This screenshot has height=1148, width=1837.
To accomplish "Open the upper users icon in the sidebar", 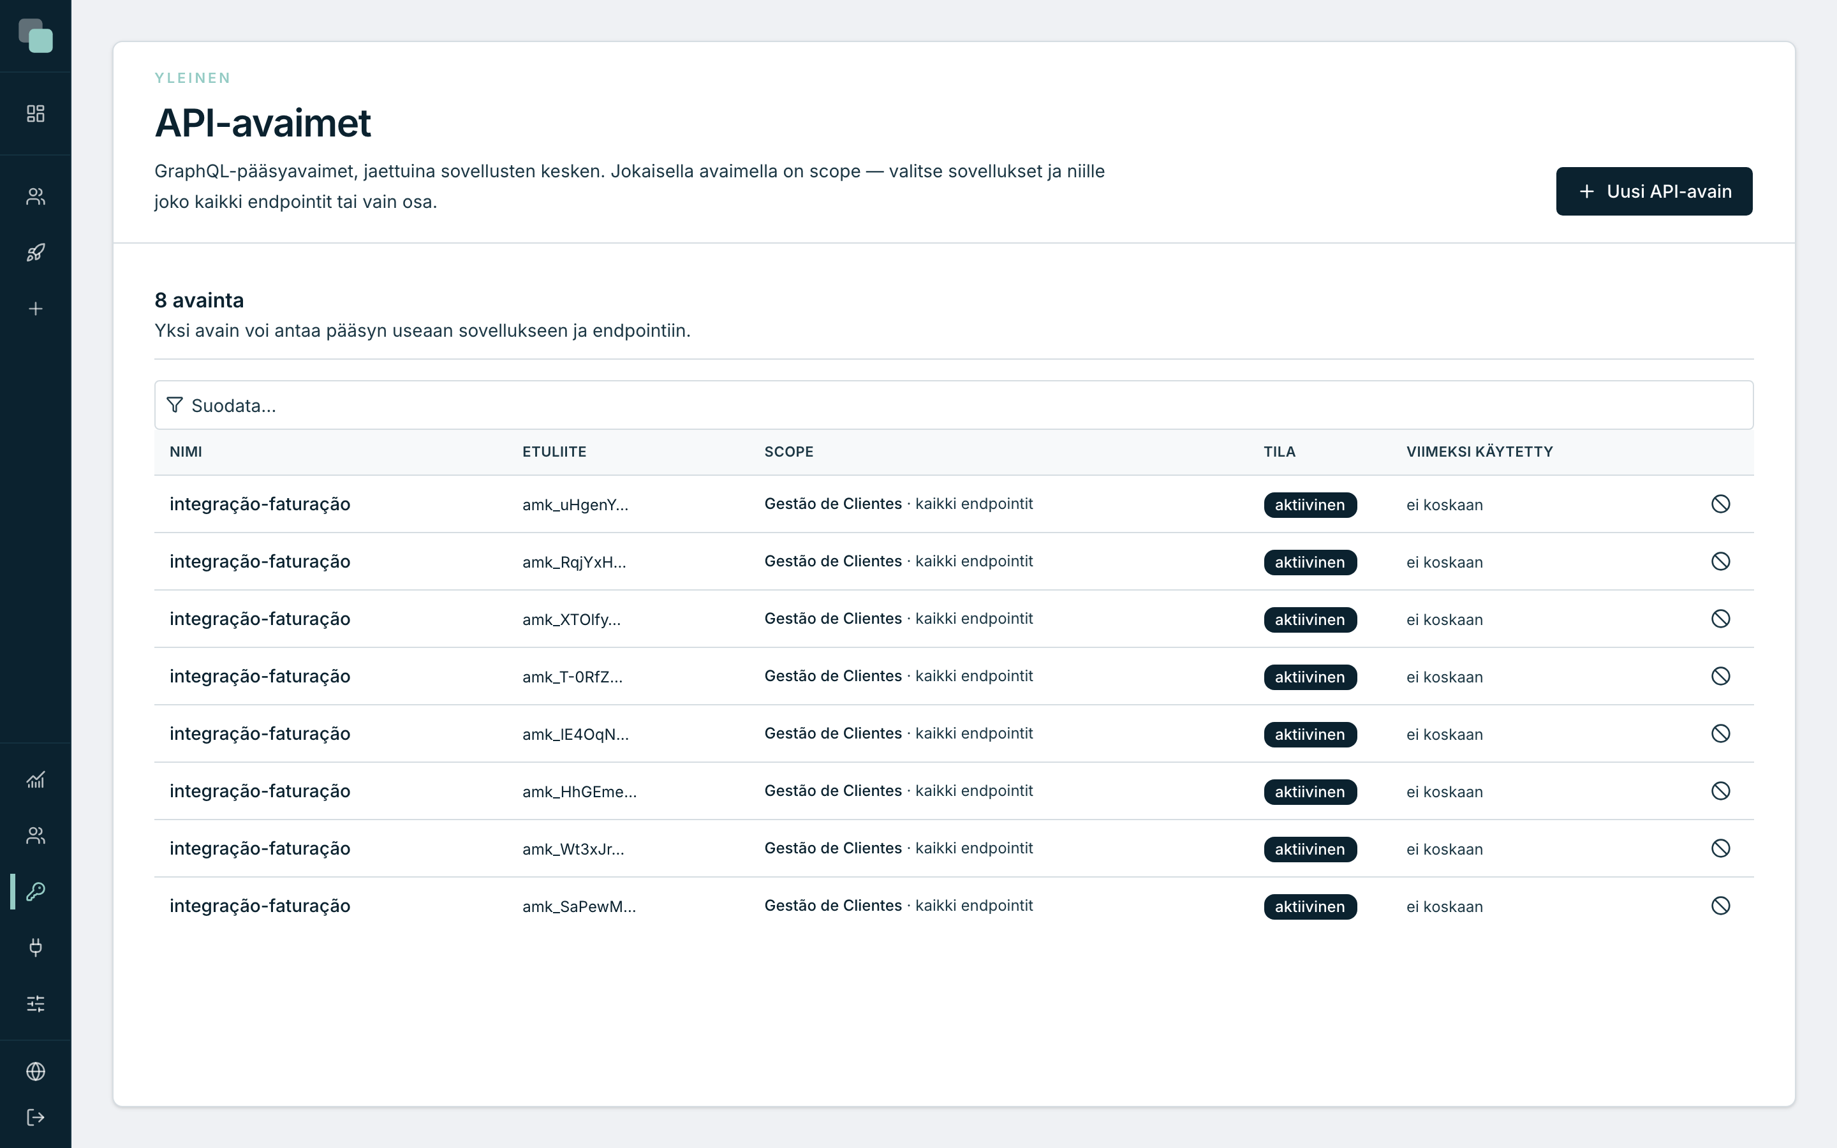I will pyautogui.click(x=36, y=196).
